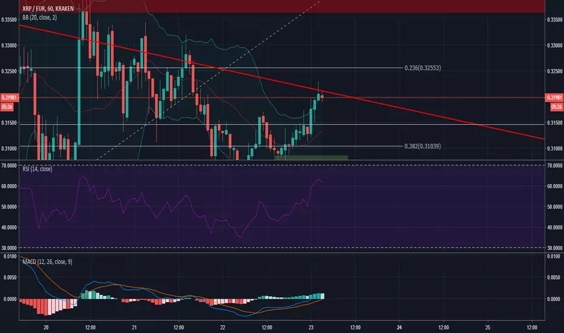Click the XRP / EUR, 60, KRAKEN title
Screen dimensions: 564x333
point(48,8)
